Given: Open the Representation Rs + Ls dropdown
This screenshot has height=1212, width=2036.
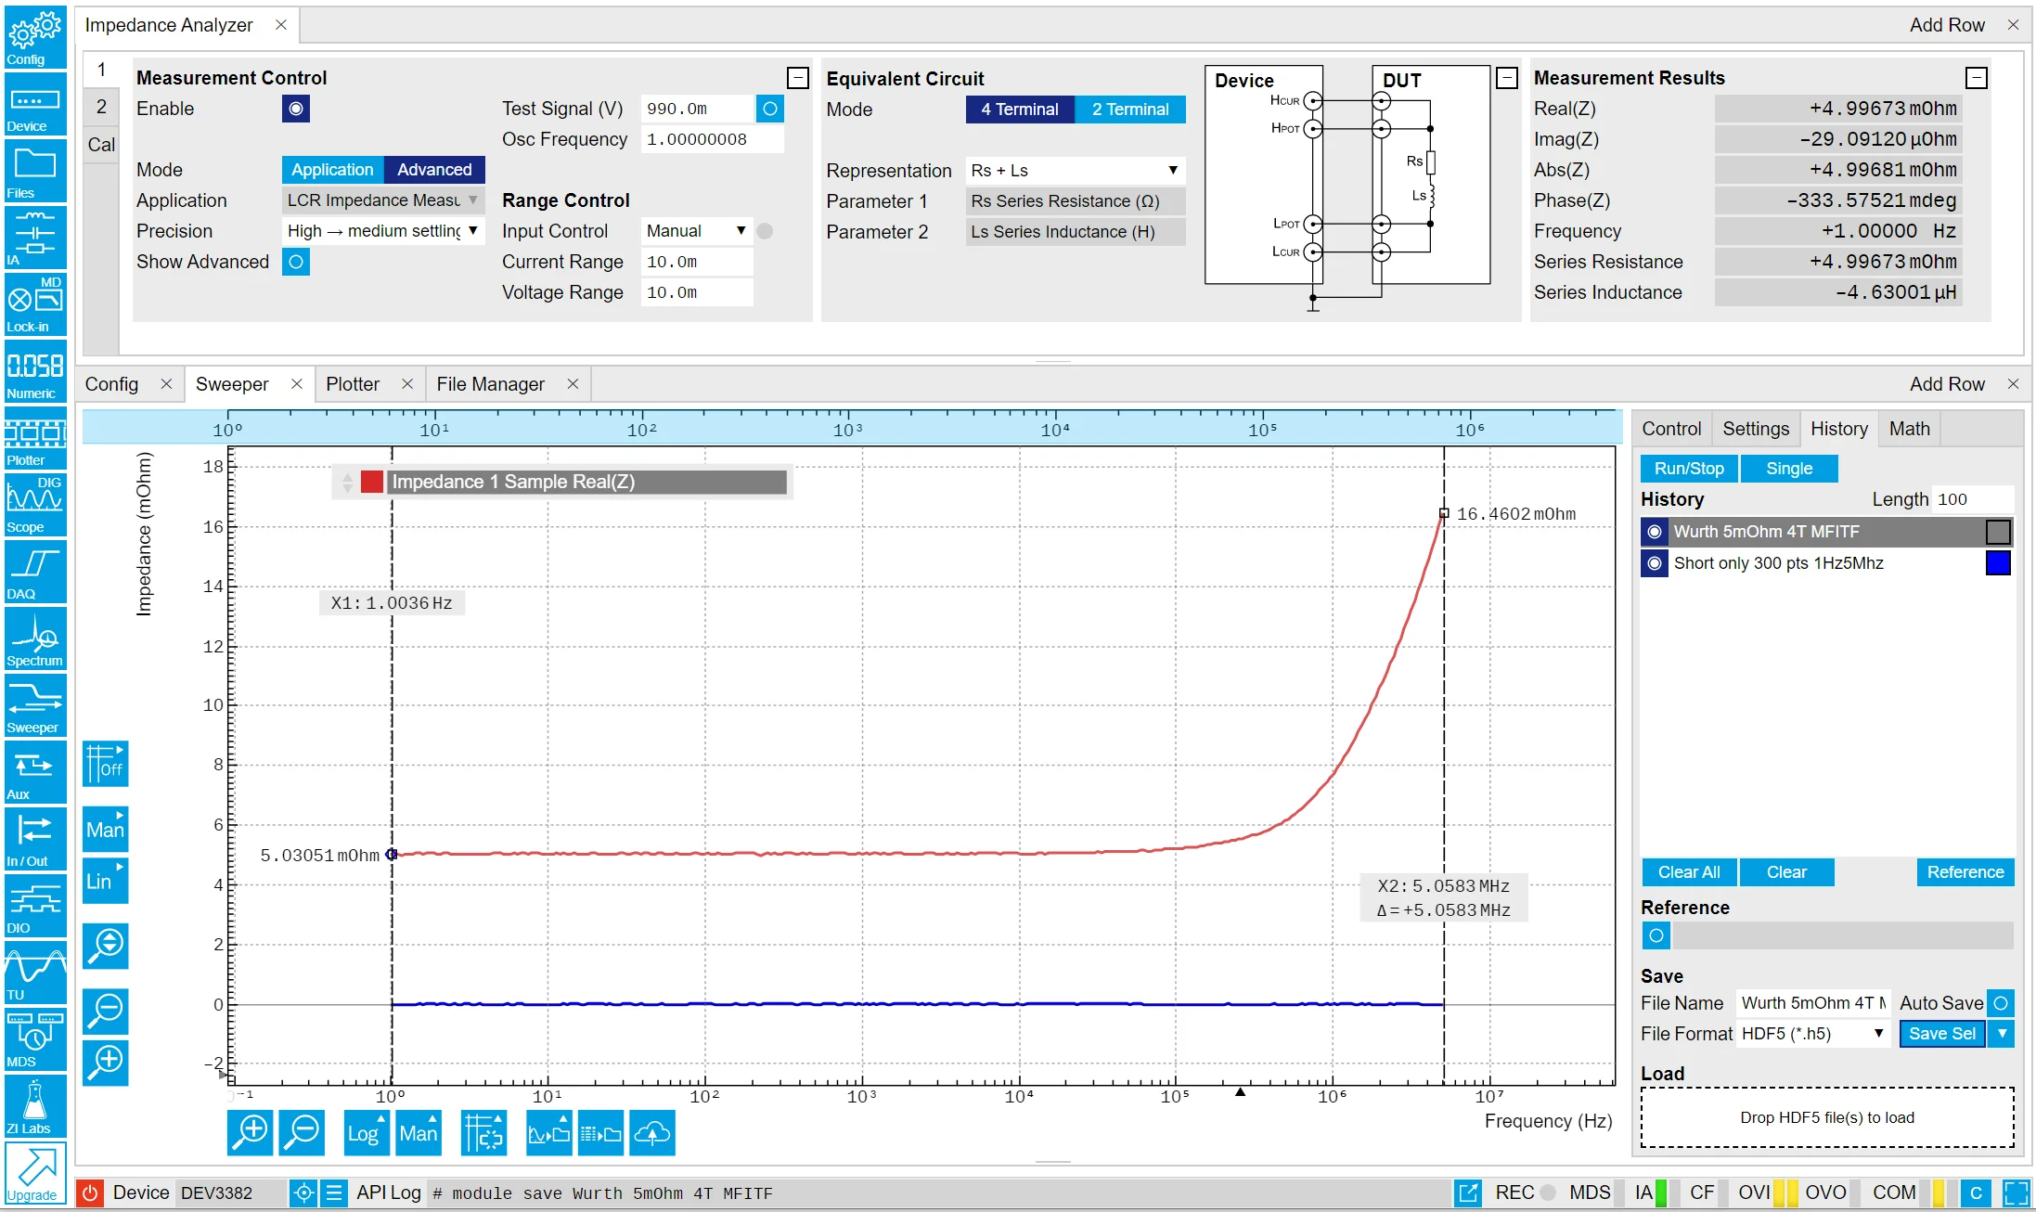Looking at the screenshot, I should (1076, 171).
